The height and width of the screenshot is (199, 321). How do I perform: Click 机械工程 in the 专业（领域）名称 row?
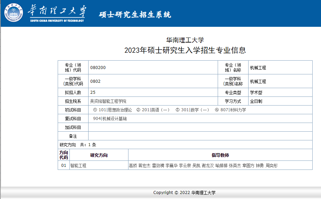(258, 68)
